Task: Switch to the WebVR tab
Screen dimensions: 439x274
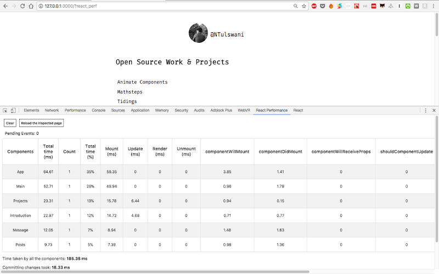Action: click(x=244, y=111)
